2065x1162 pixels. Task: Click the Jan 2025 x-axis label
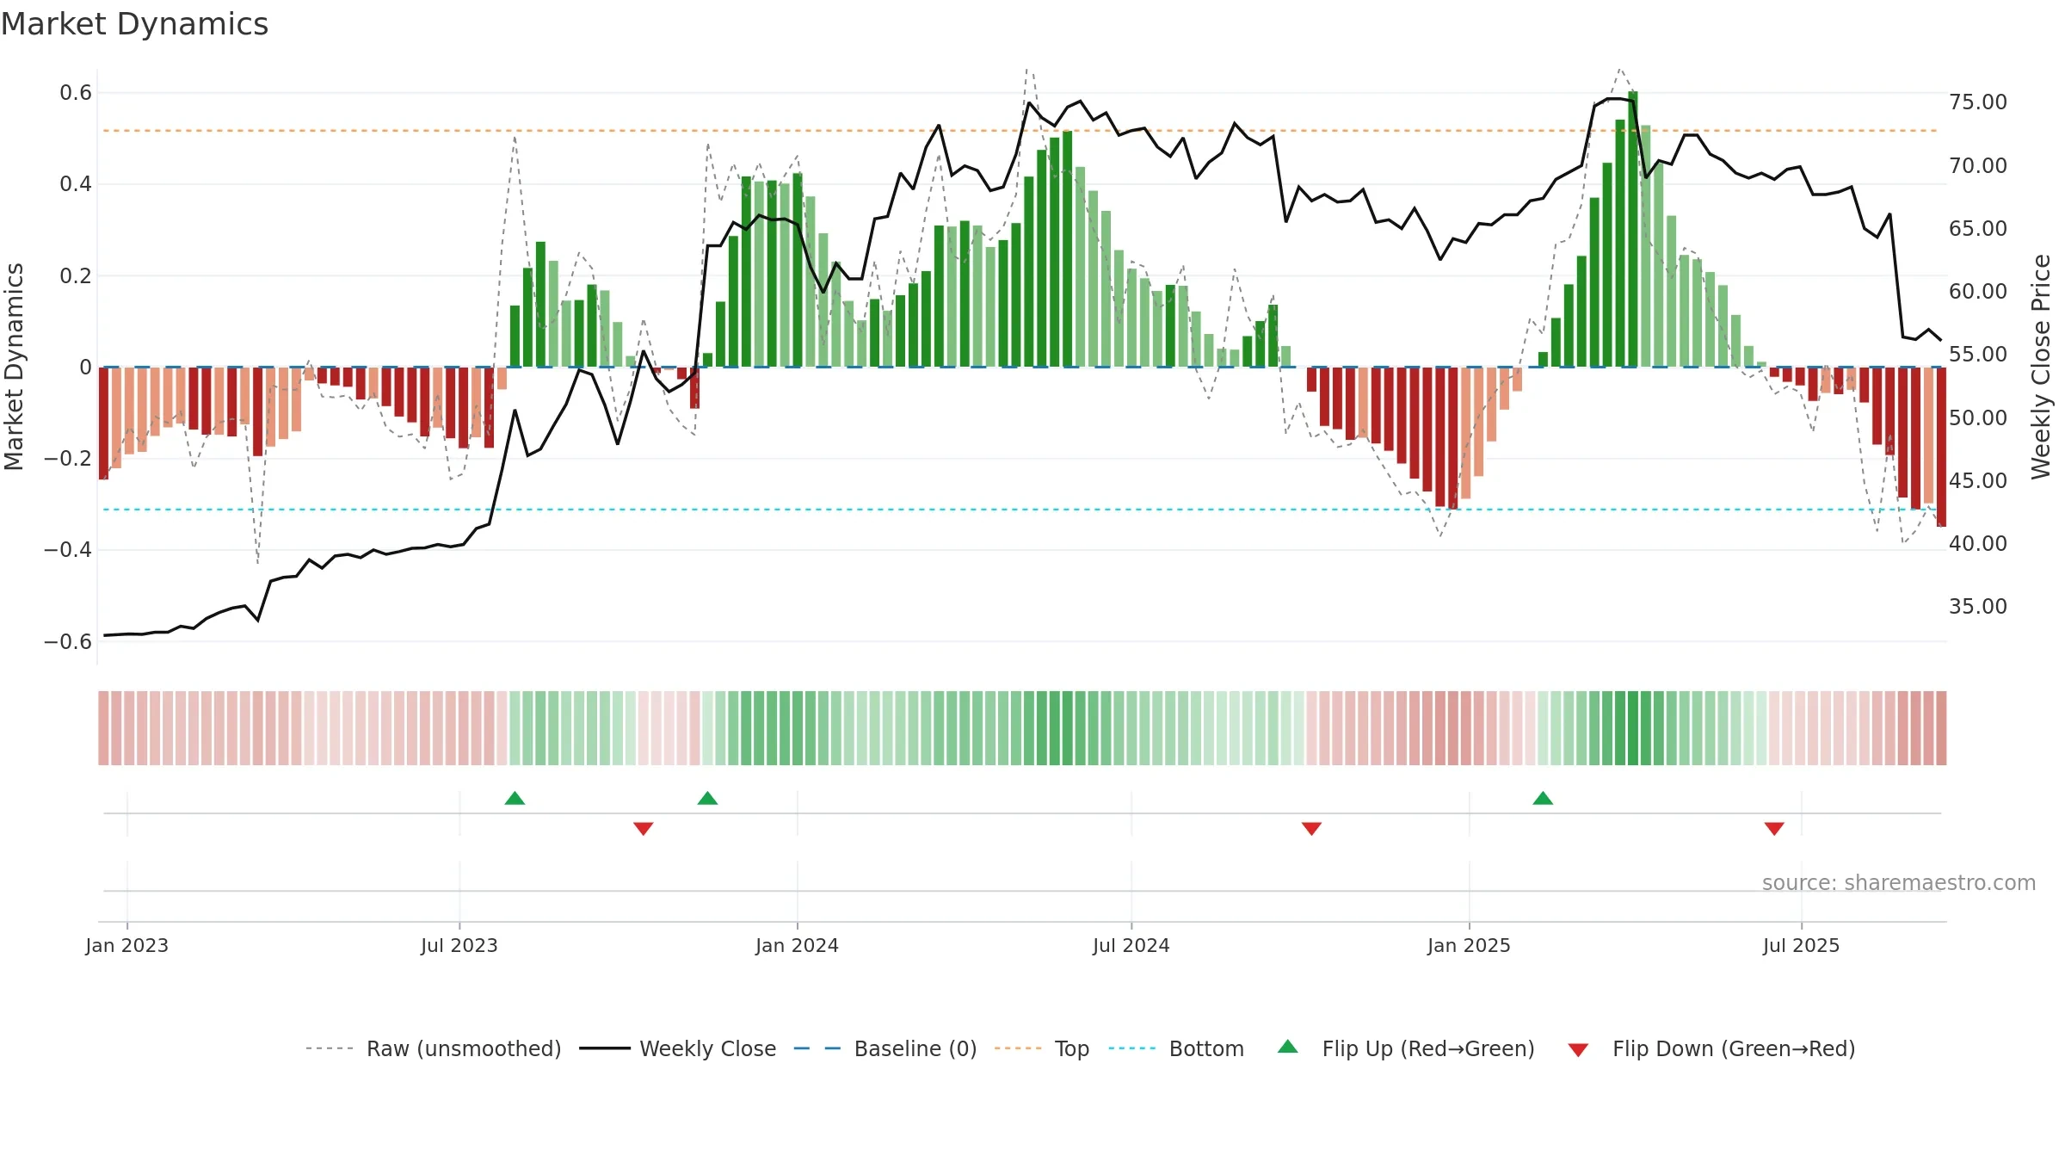[x=1469, y=945]
